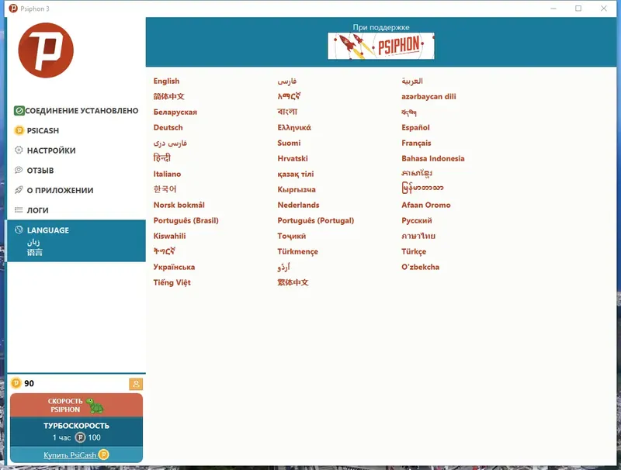
Task: Open the О приложении tab
Action: tap(76, 190)
